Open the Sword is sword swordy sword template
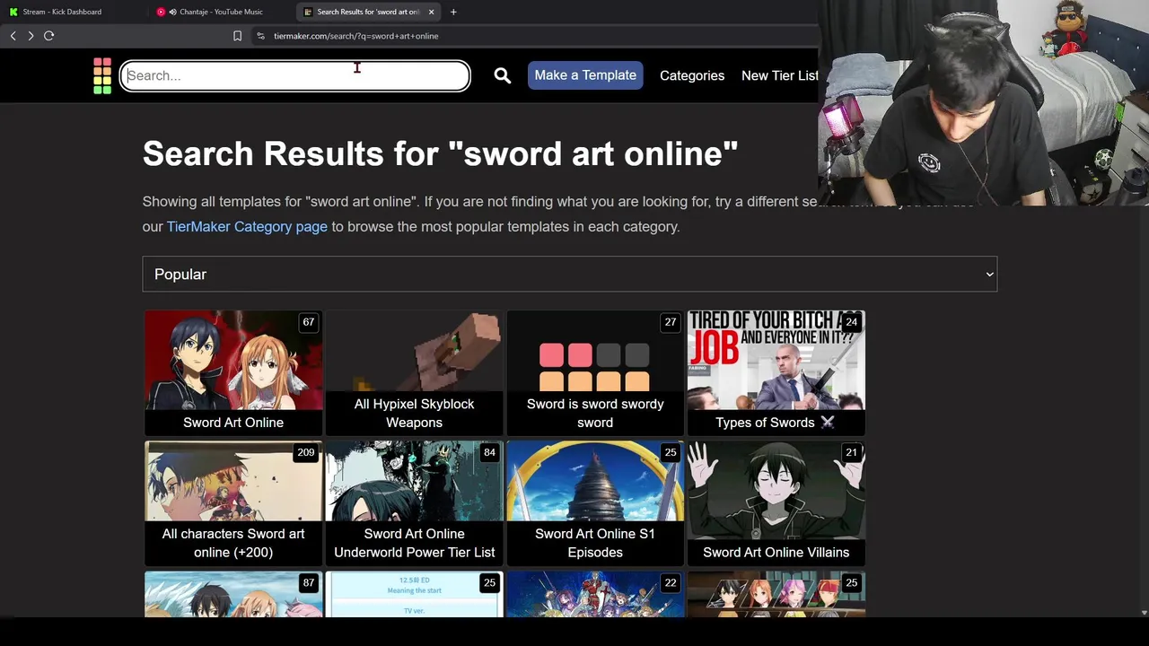This screenshot has width=1149, height=646. [595, 372]
